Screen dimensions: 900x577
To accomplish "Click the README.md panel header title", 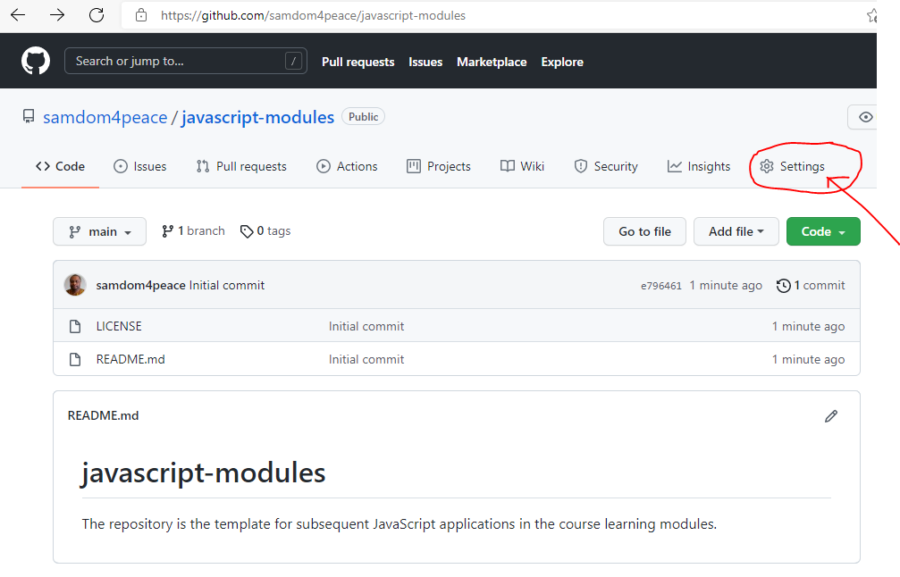I will (104, 416).
